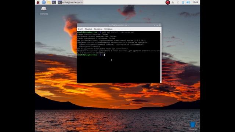The image size is (235, 132).
Task: Click the current terminal prompt line with cursor
Action: [x=91, y=55]
